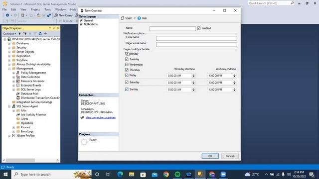Open the File menu
This screenshot has height=179, width=319.
tap(4, 9)
